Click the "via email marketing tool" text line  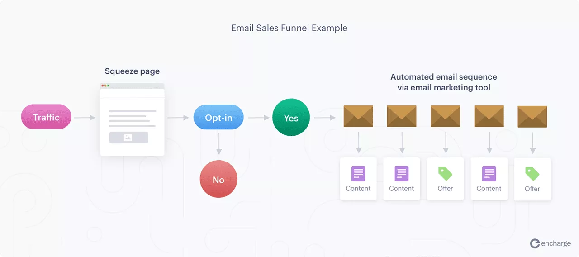pos(444,88)
